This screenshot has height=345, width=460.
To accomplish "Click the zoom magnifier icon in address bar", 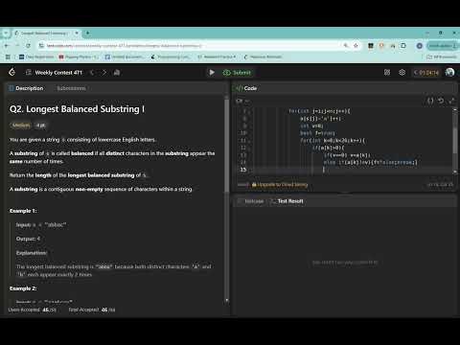I will tap(346, 46).
